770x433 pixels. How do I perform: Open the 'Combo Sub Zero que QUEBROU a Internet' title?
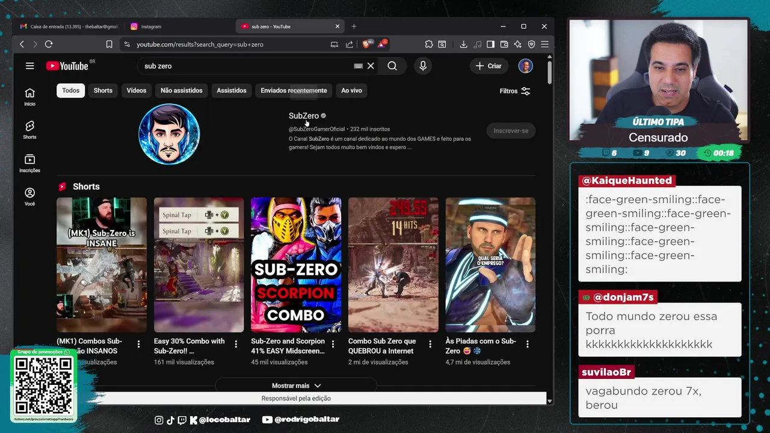(382, 346)
